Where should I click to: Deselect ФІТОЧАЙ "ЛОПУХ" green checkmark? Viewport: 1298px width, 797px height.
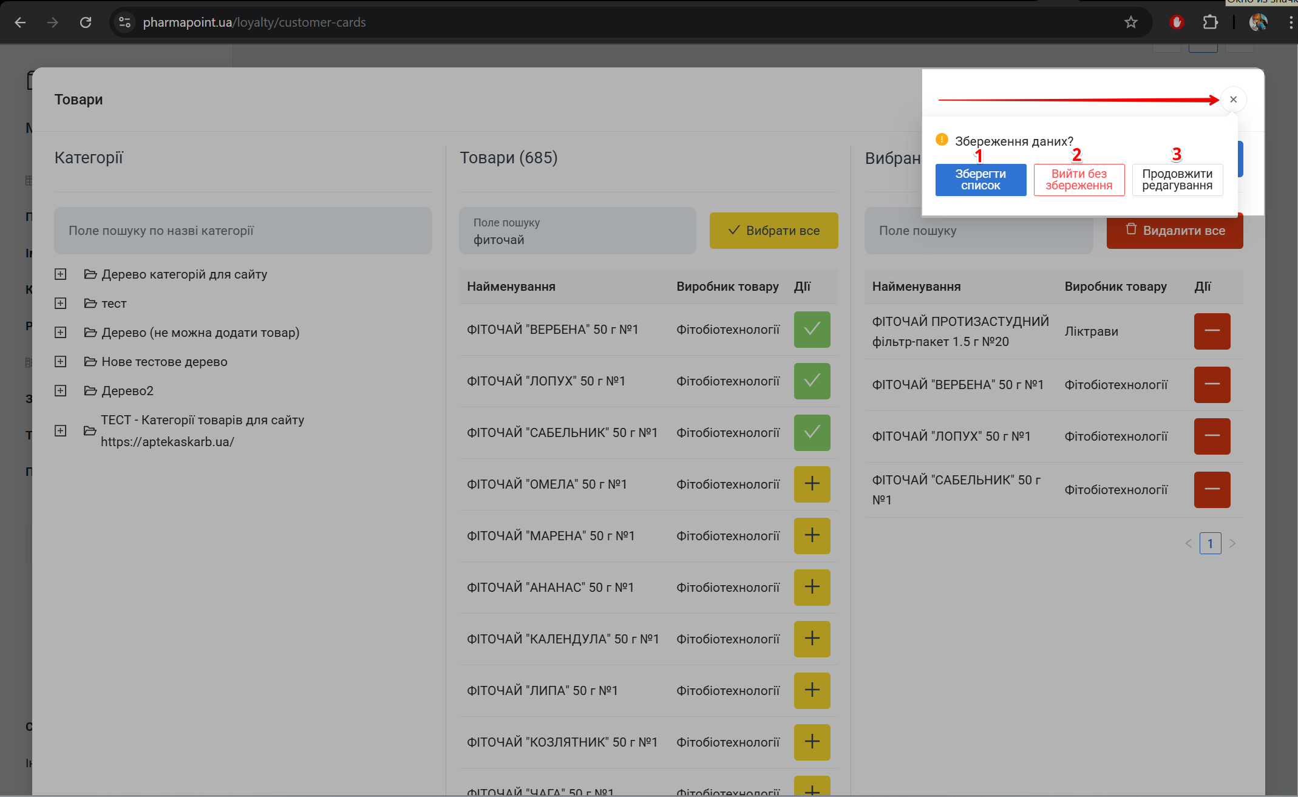(x=812, y=381)
